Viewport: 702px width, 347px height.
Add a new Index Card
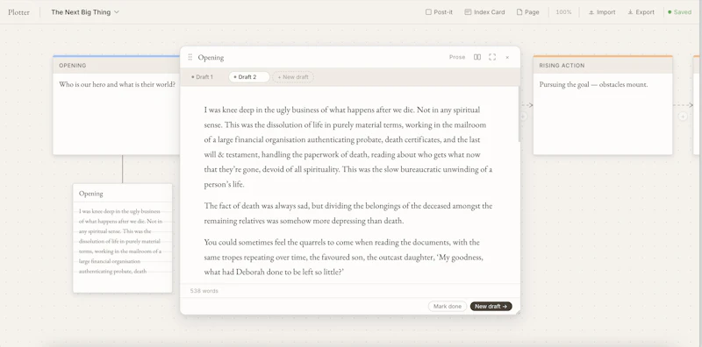pyautogui.click(x=484, y=12)
